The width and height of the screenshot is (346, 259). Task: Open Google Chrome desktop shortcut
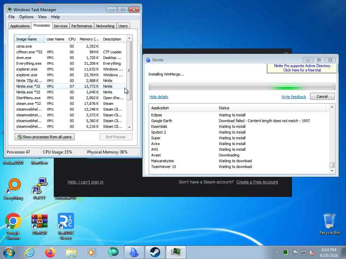point(13,226)
